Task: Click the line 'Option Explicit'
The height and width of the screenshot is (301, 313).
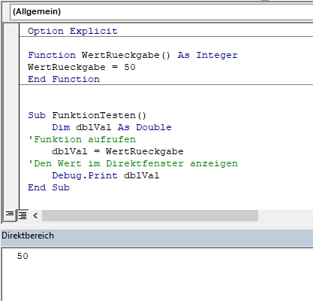Action: (73, 31)
